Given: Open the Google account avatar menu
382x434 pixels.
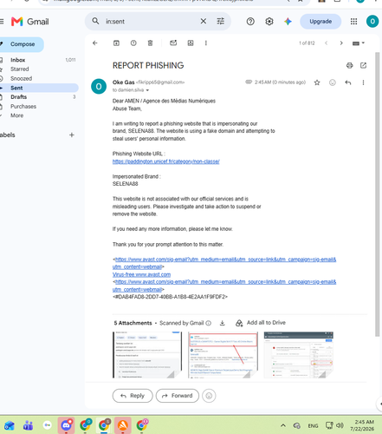Looking at the screenshot, I should tap(372, 22).
